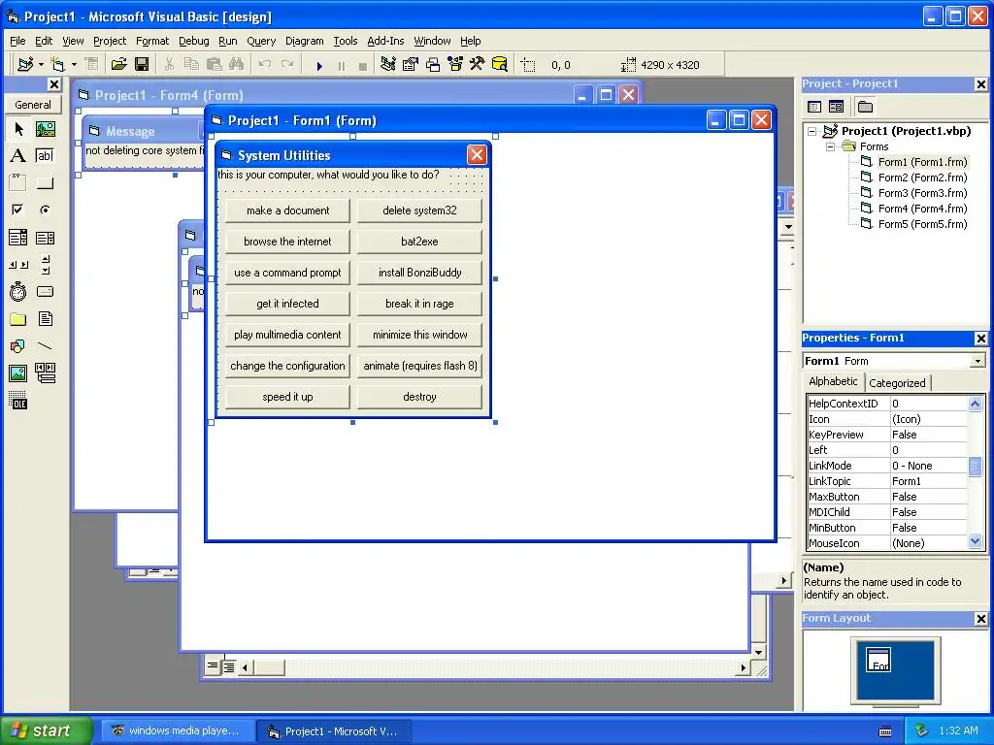The width and height of the screenshot is (994, 745).
Task: Select the TextBox tool
Action: 45,156
